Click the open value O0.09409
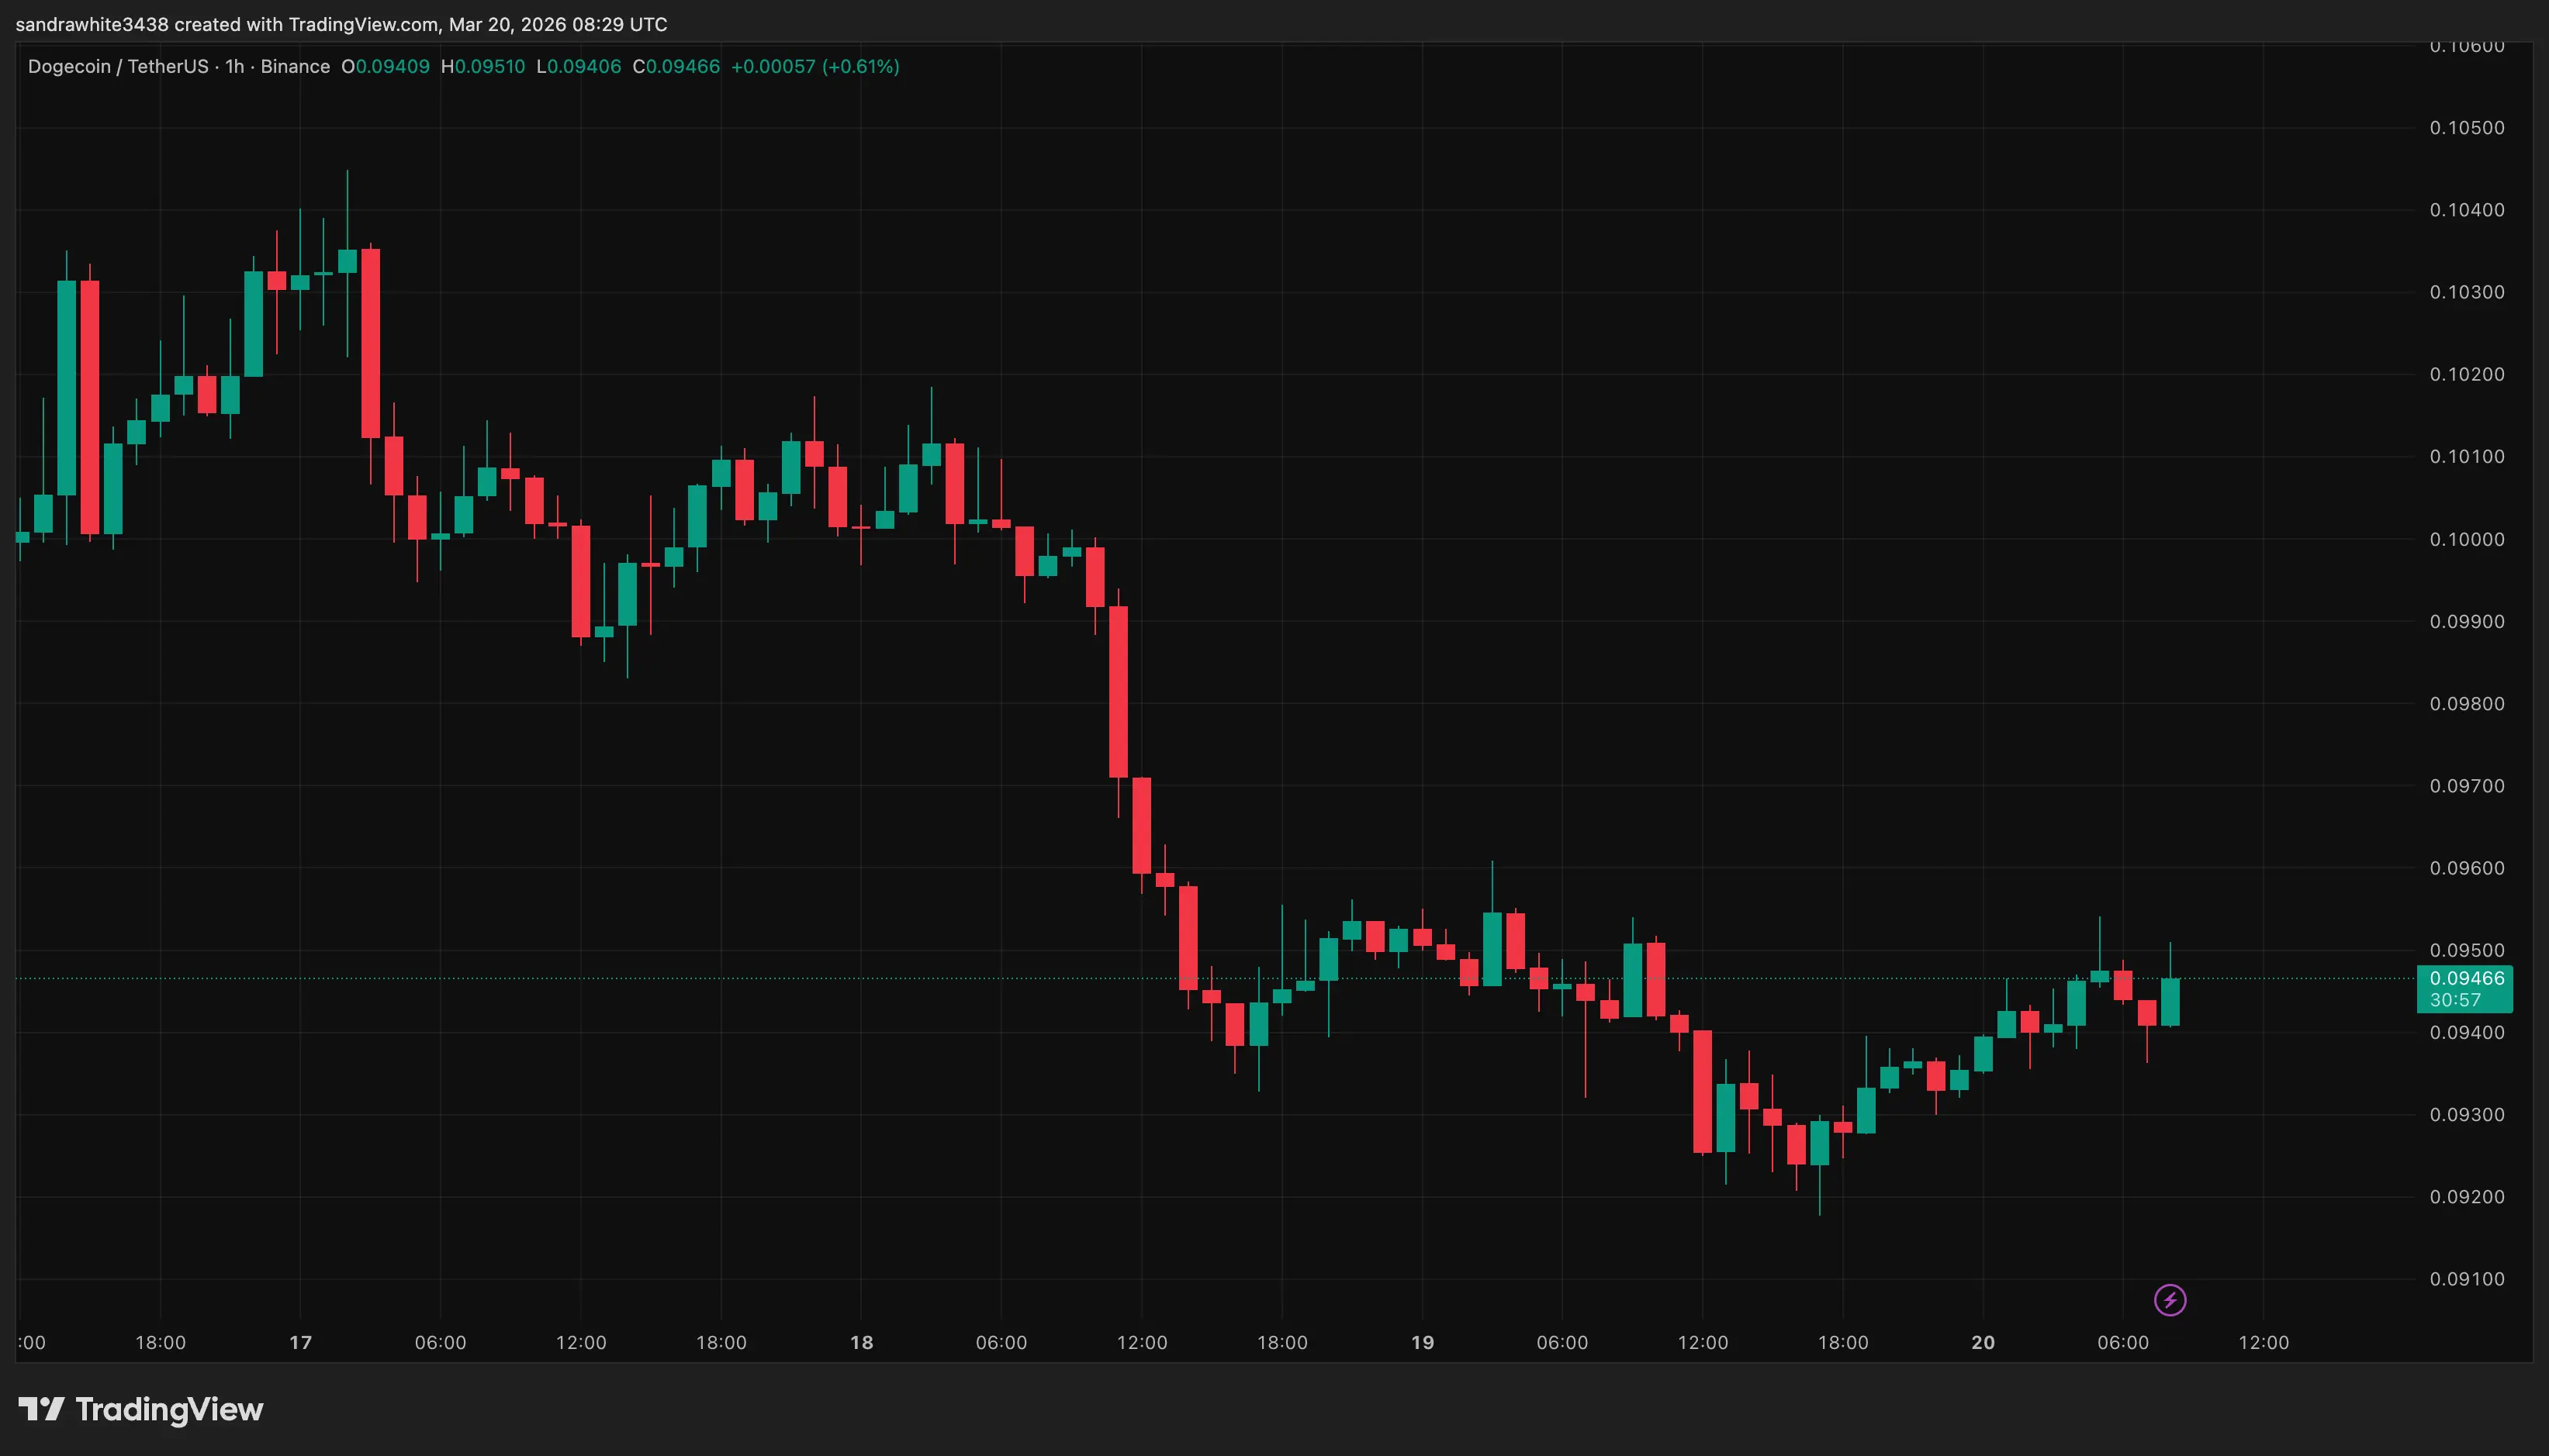Image resolution: width=2549 pixels, height=1456 pixels. coord(386,66)
